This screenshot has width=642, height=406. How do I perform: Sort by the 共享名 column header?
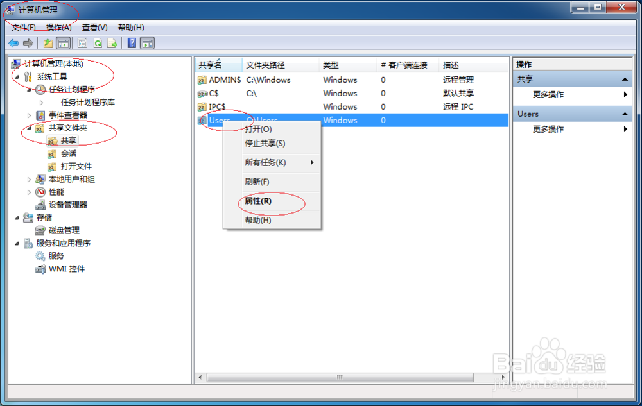[x=219, y=65]
